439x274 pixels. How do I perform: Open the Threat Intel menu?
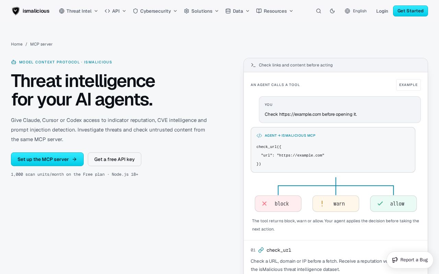(79, 11)
